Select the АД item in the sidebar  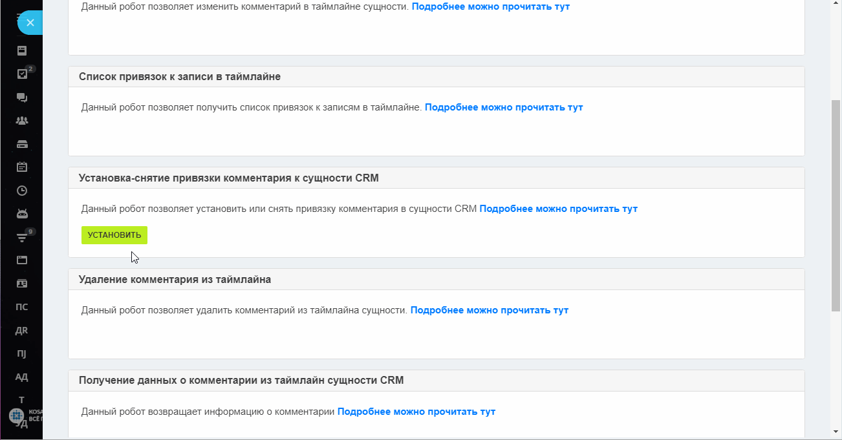22,377
